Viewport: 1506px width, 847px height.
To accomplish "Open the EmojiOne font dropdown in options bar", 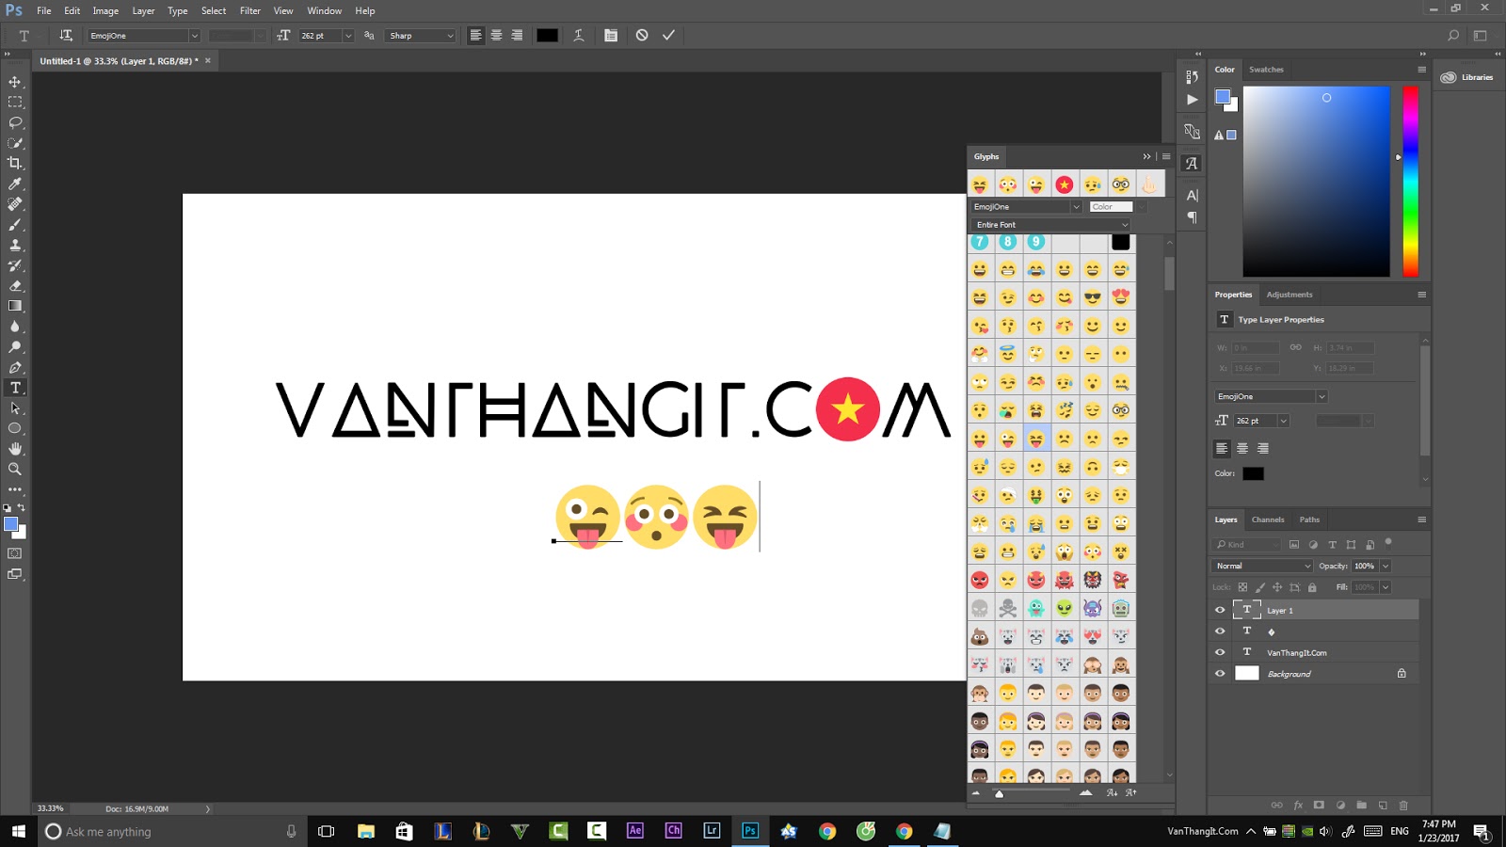I will click(x=194, y=36).
